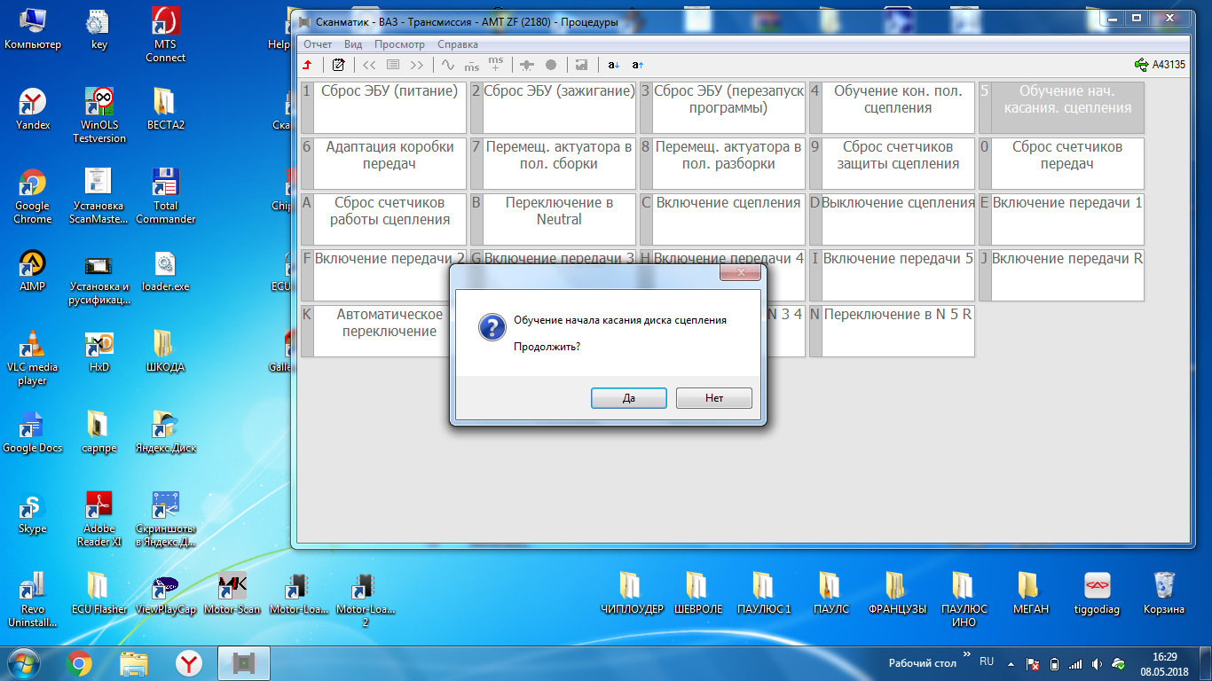Select Перемещ. актуатора в пол. сборки
Image resolution: width=1212 pixels, height=681 pixels.
[553, 163]
